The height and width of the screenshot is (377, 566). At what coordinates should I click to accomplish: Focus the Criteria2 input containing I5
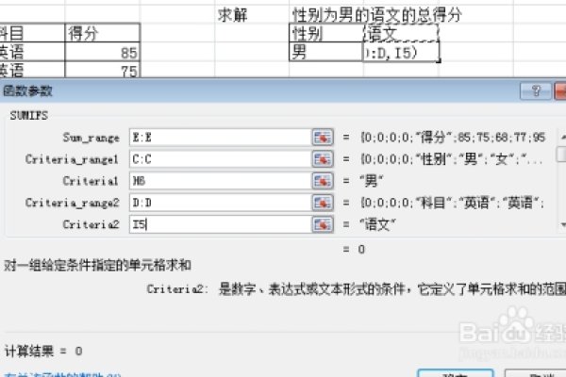(220, 224)
